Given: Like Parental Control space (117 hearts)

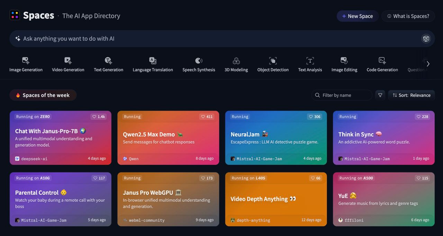Looking at the screenshot, I should tap(99, 178).
